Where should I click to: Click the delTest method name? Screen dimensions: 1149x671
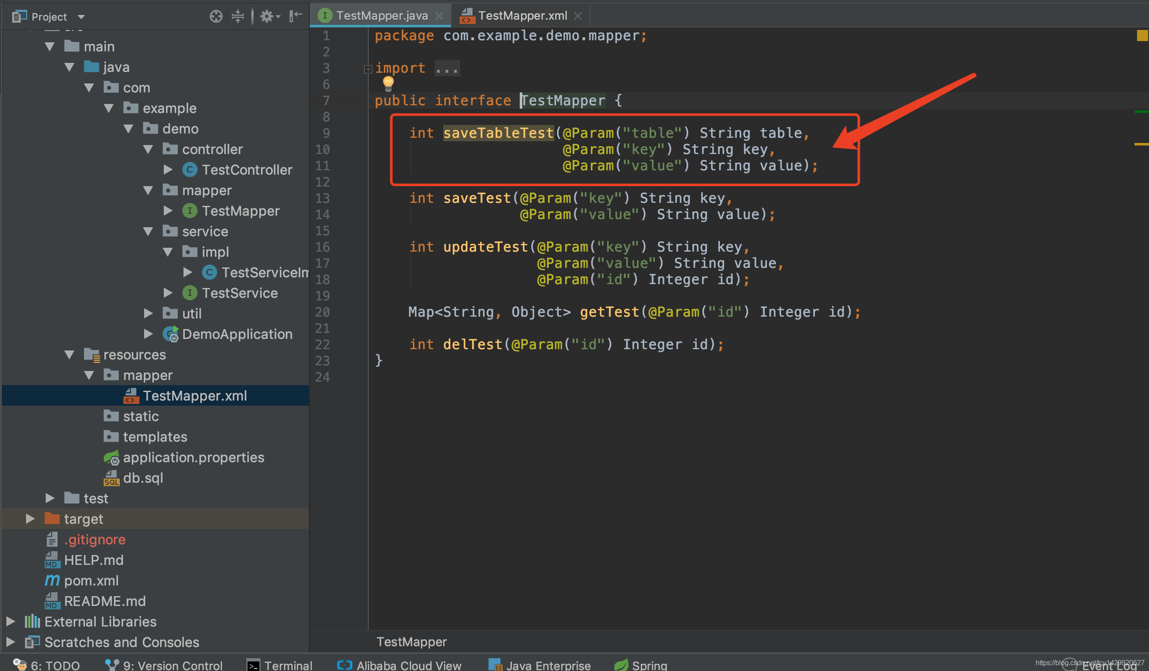click(473, 344)
